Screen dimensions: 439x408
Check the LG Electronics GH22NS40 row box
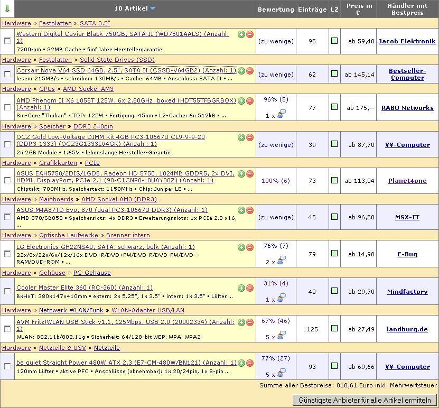pyautogui.click(x=7, y=254)
